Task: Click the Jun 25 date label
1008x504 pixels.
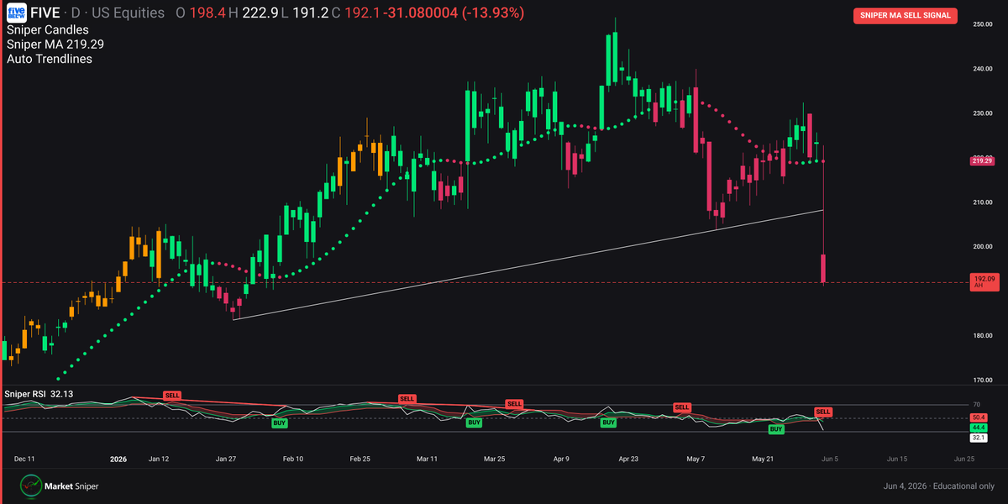Action: 964,459
